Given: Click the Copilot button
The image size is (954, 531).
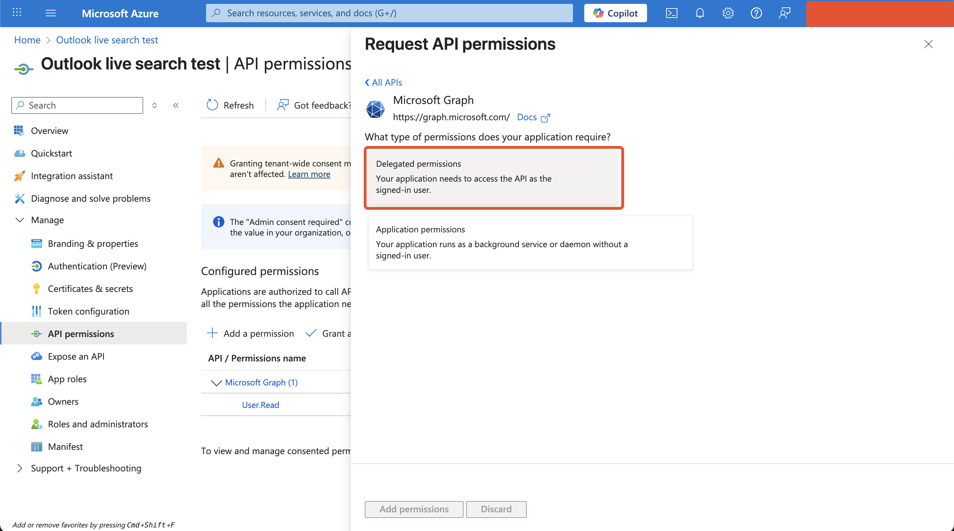Looking at the screenshot, I should pos(615,13).
